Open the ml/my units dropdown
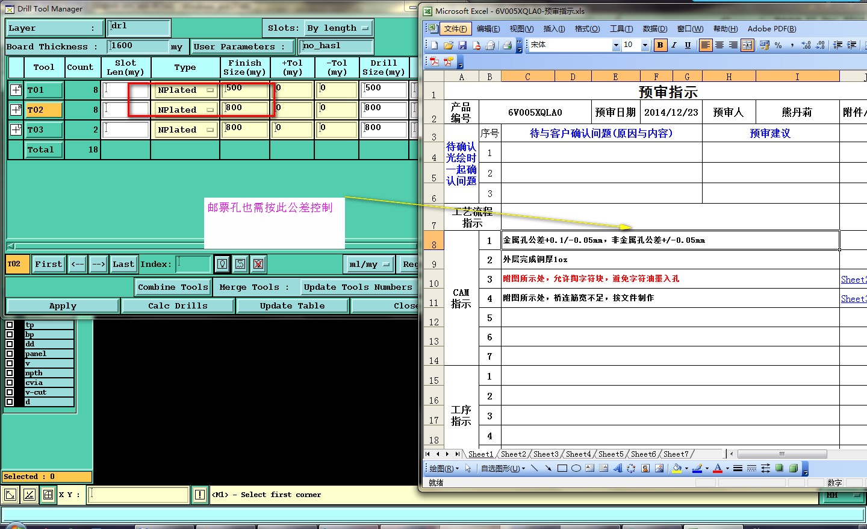The image size is (867, 529). [370, 264]
